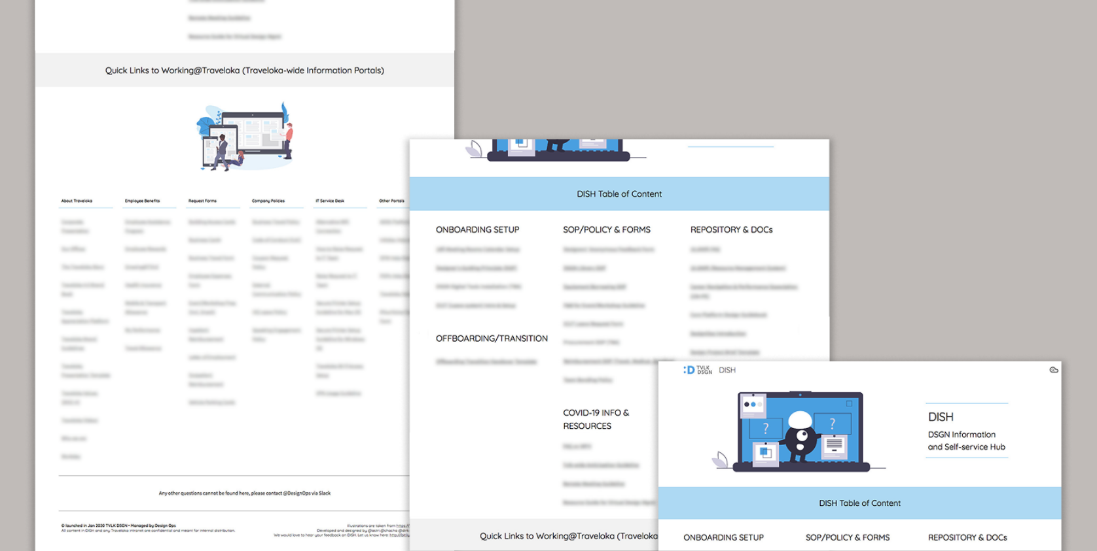Select the 'IT Service Desk' column heading
1097x551 pixels.
coord(330,201)
